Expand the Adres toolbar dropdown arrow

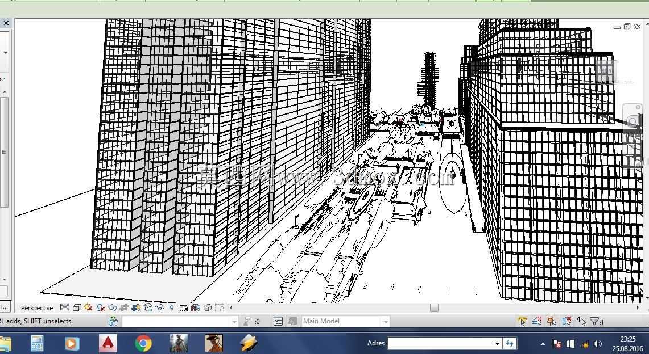pyautogui.click(x=498, y=343)
